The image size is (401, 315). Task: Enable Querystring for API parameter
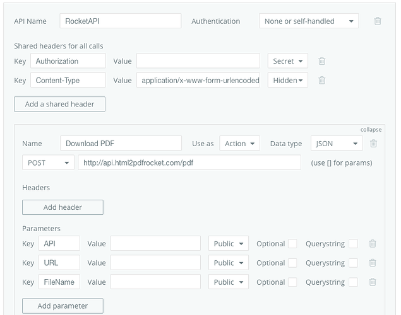[x=353, y=244]
